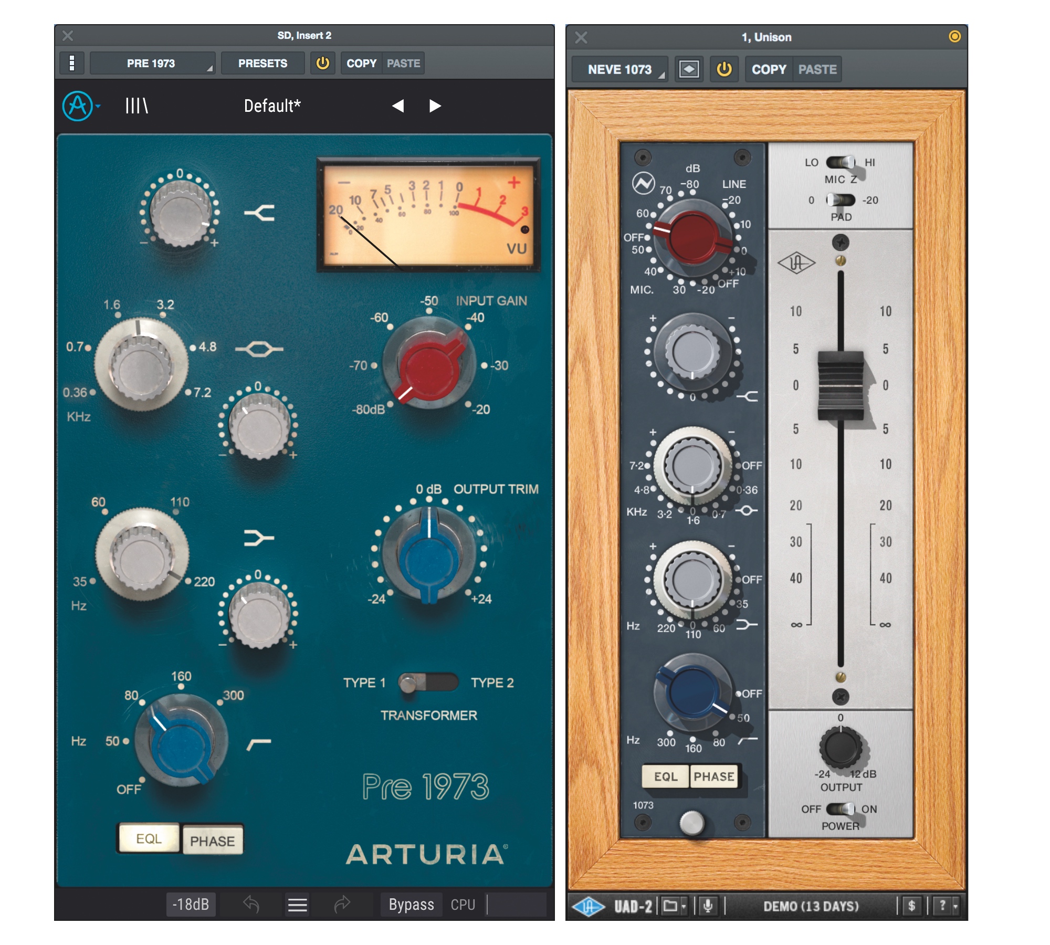The height and width of the screenshot is (945, 1050).
Task: Close the 1, Unison window
Action: click(581, 37)
